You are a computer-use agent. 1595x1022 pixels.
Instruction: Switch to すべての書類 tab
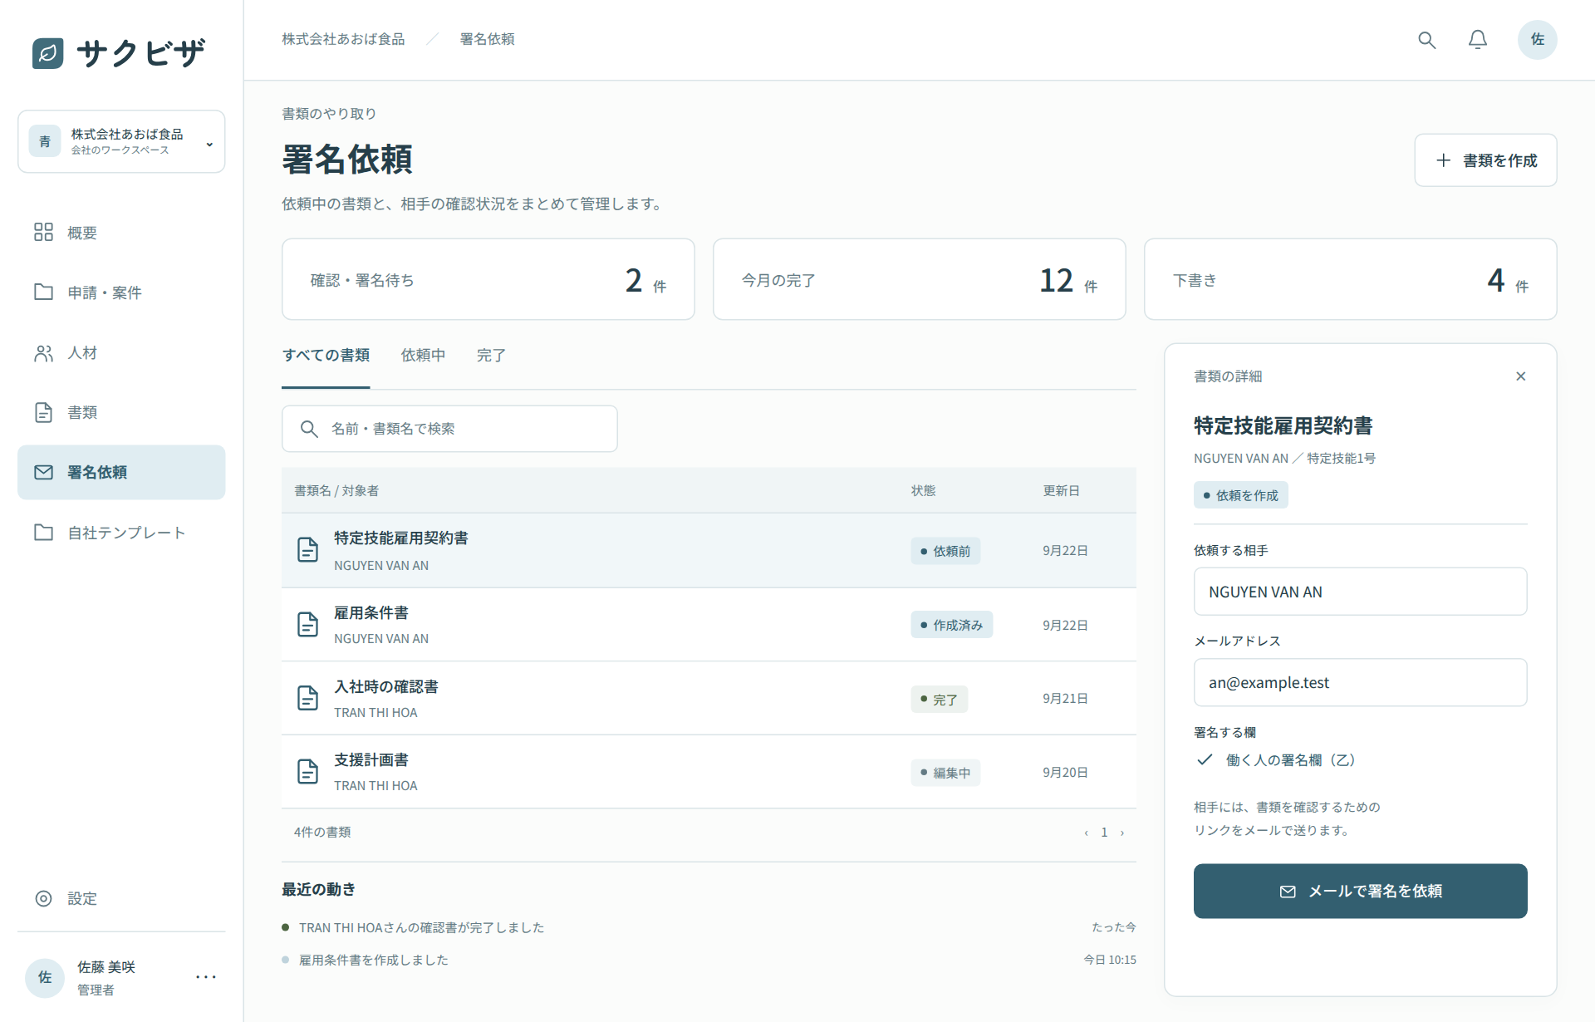326,356
